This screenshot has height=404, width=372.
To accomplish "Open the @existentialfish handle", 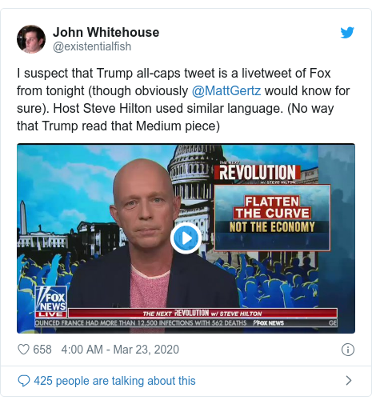I will 92,46.
